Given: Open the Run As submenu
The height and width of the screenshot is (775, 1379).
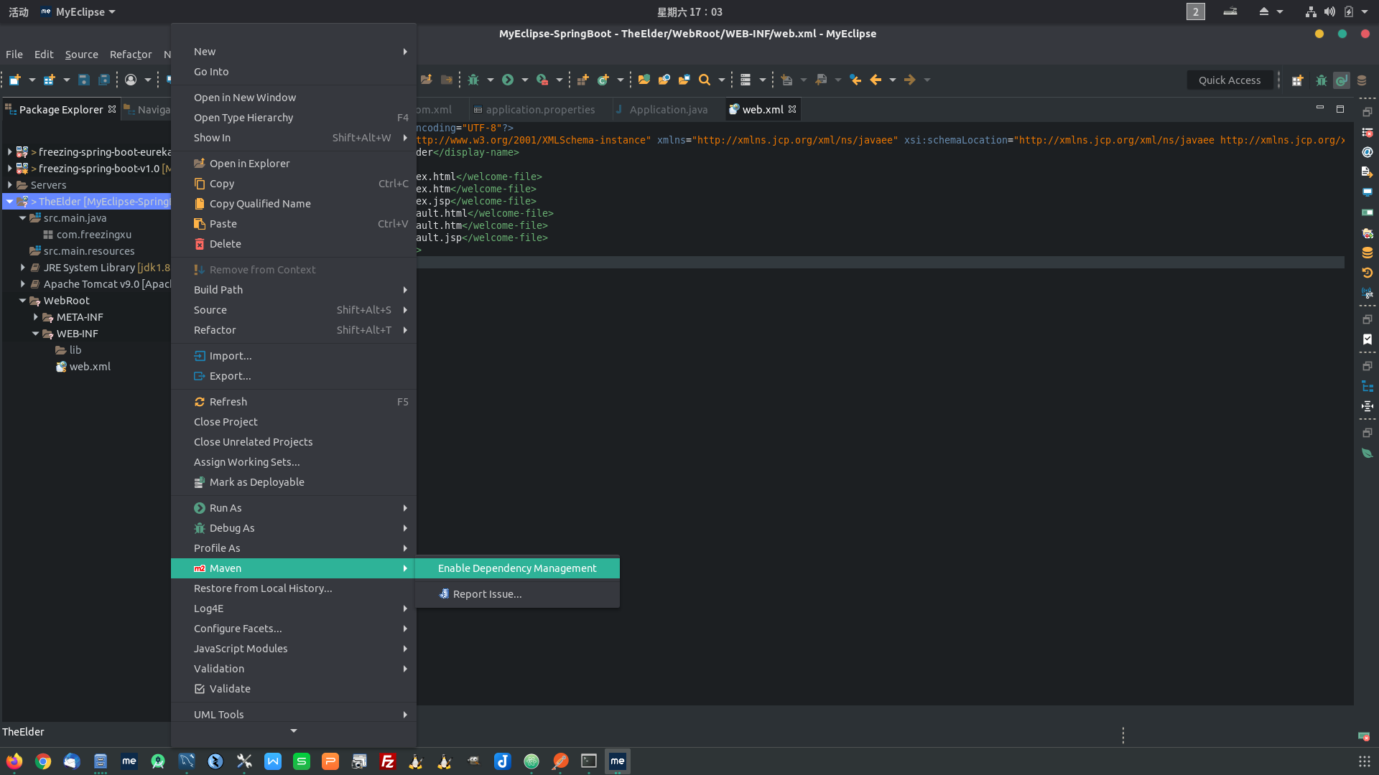Looking at the screenshot, I should point(226,508).
